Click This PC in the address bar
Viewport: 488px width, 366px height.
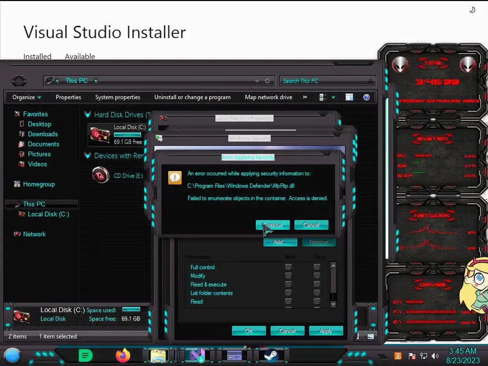77,81
